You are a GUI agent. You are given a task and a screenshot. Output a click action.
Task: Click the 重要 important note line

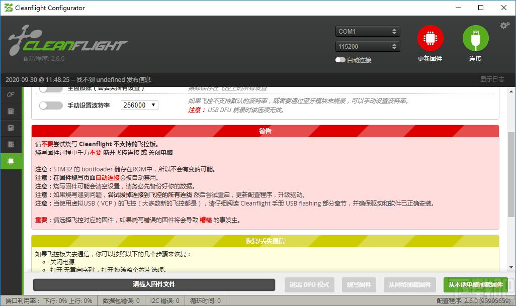(x=138, y=220)
